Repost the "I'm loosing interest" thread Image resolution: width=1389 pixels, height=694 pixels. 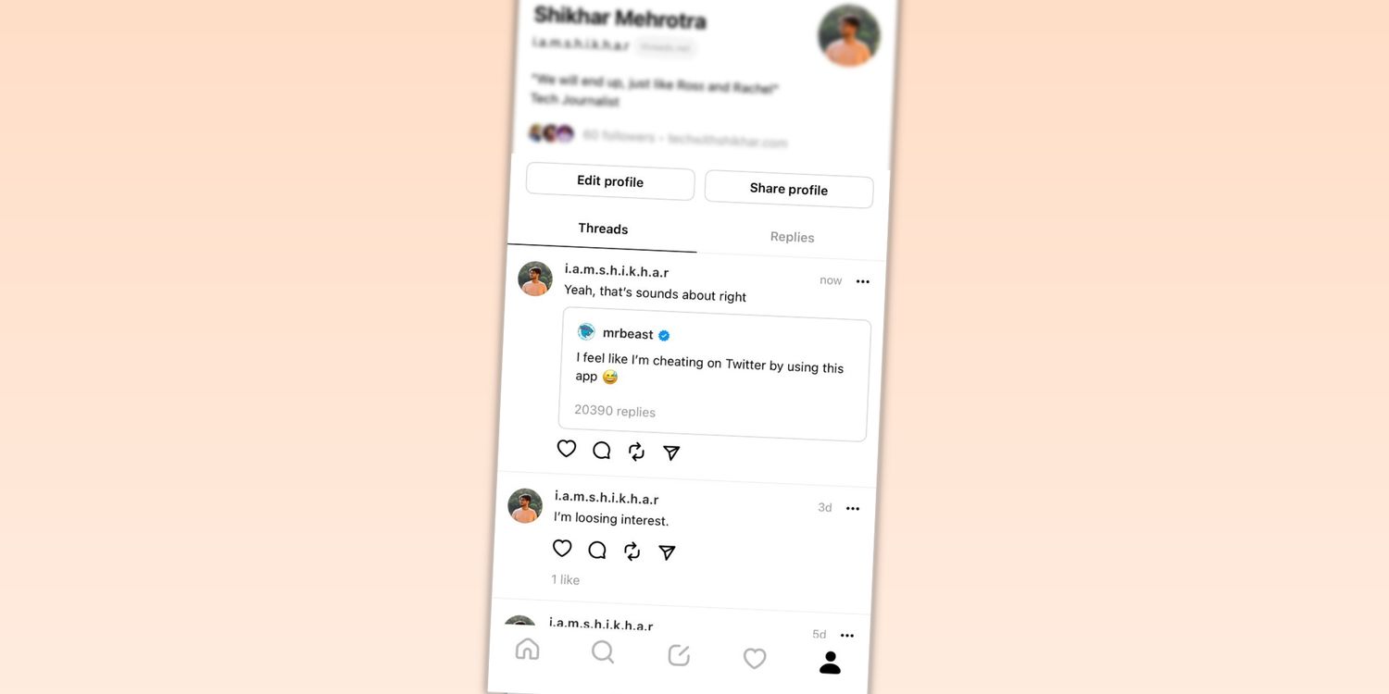pyautogui.click(x=632, y=551)
